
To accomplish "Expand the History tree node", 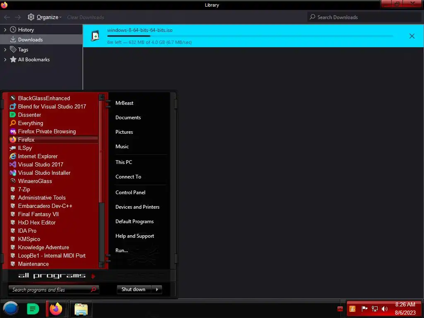I will pyautogui.click(x=5, y=30).
